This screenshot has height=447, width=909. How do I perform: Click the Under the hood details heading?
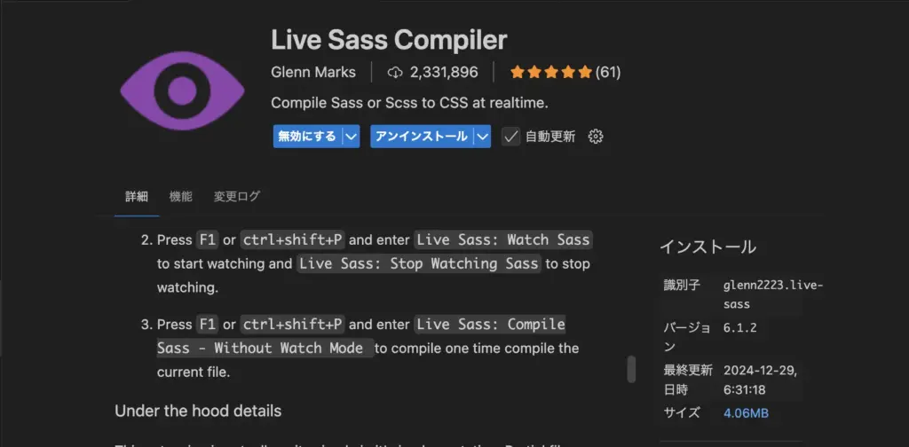click(198, 412)
